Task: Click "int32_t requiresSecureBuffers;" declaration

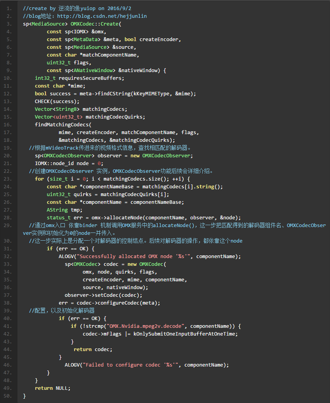Action: pyautogui.click(x=80, y=78)
